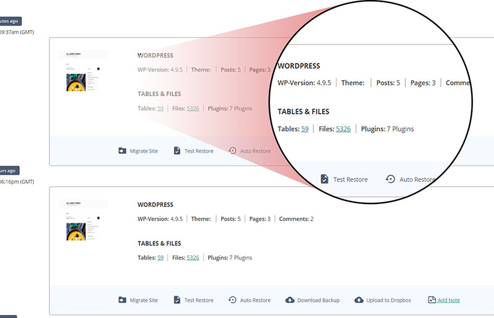
Task: Click the enlarged Auto Restore icon in magnifier
Action: click(390, 179)
